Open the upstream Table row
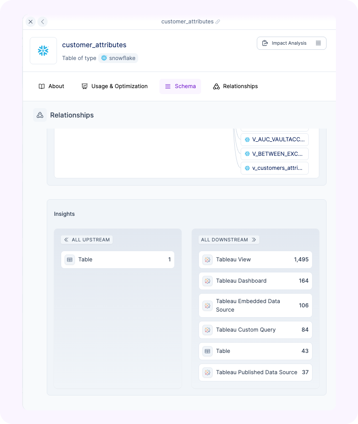Viewport: 358px width, 424px height. pos(118,260)
